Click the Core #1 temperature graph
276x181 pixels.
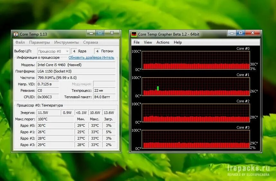pyautogui.click(x=196, y=87)
